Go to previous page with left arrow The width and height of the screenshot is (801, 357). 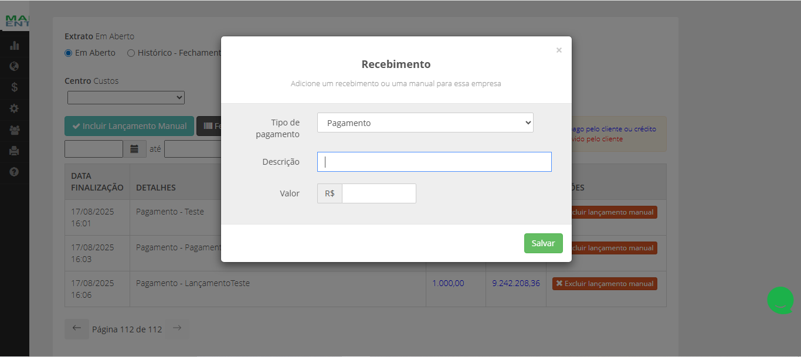point(77,329)
